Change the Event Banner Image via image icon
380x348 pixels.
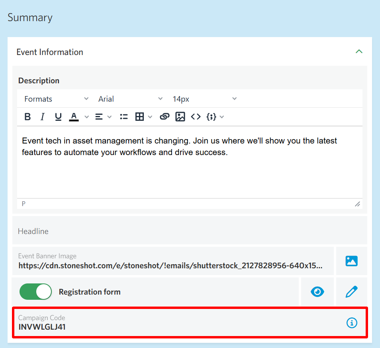pos(352,261)
